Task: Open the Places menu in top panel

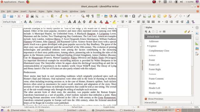Action: [21, 2]
